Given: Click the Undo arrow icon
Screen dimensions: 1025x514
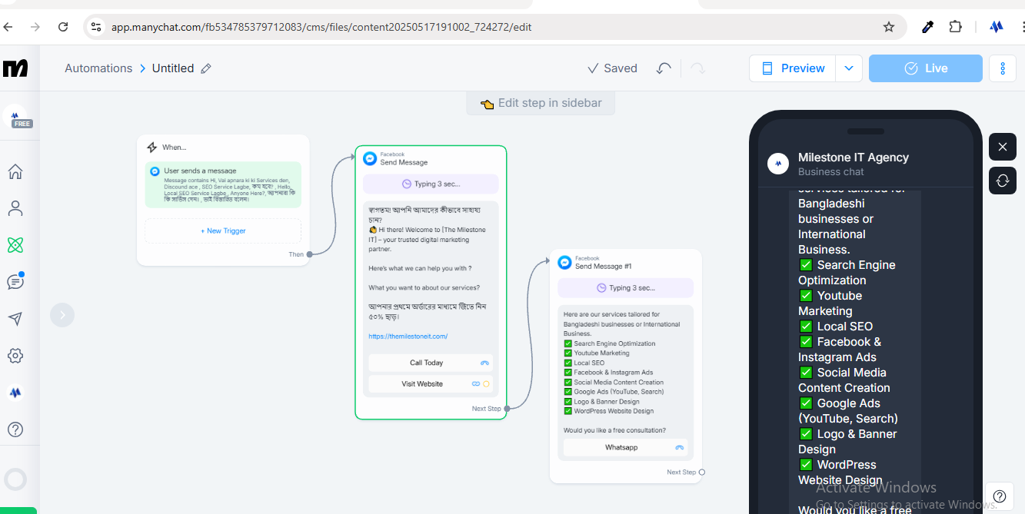Looking at the screenshot, I should (664, 68).
